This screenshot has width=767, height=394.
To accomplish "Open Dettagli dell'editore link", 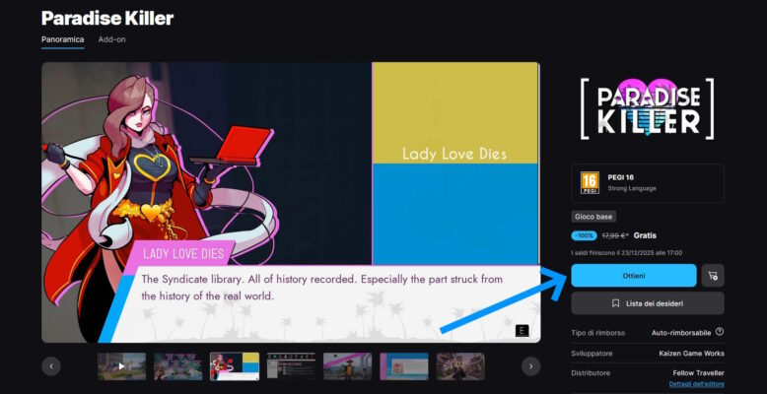I will click(696, 383).
